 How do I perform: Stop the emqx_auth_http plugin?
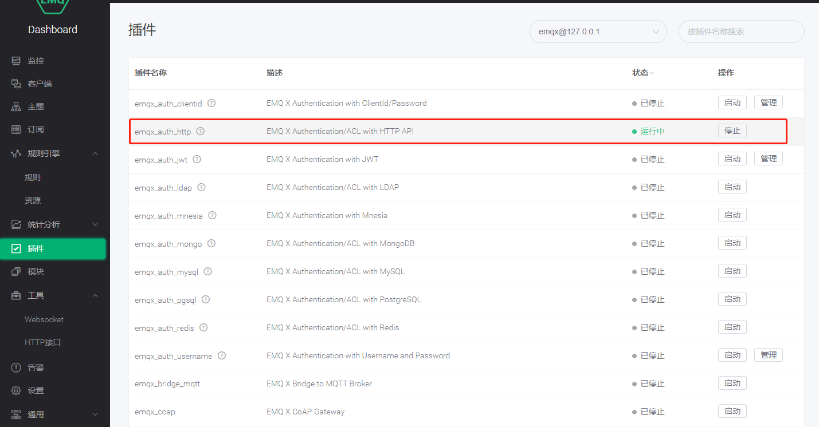pos(732,131)
